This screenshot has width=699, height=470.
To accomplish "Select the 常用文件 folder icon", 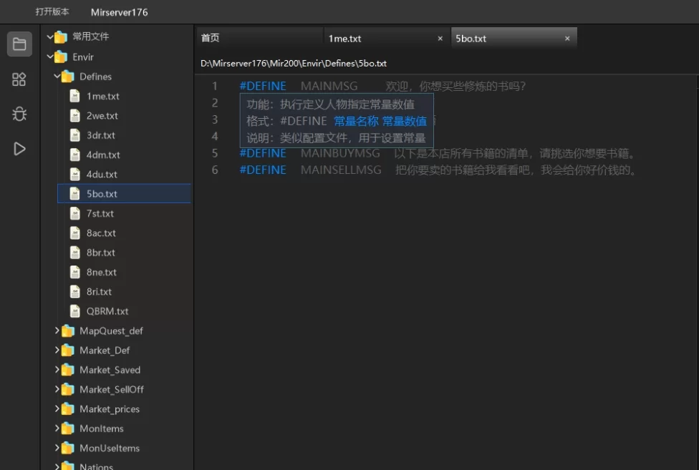I will pos(61,37).
